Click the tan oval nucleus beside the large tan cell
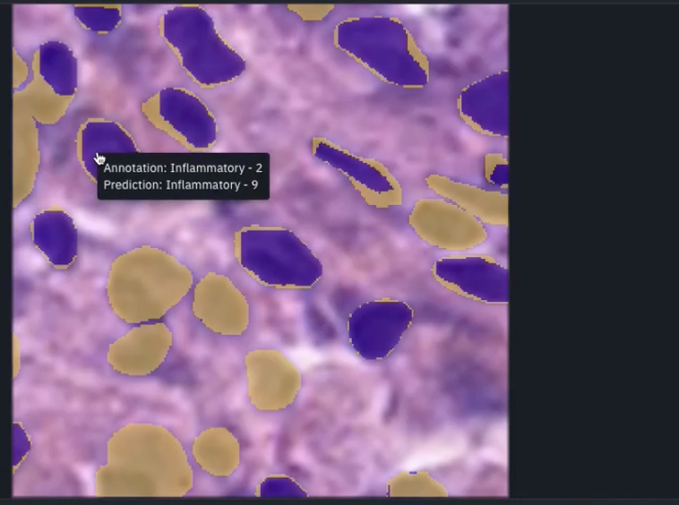 220,304
